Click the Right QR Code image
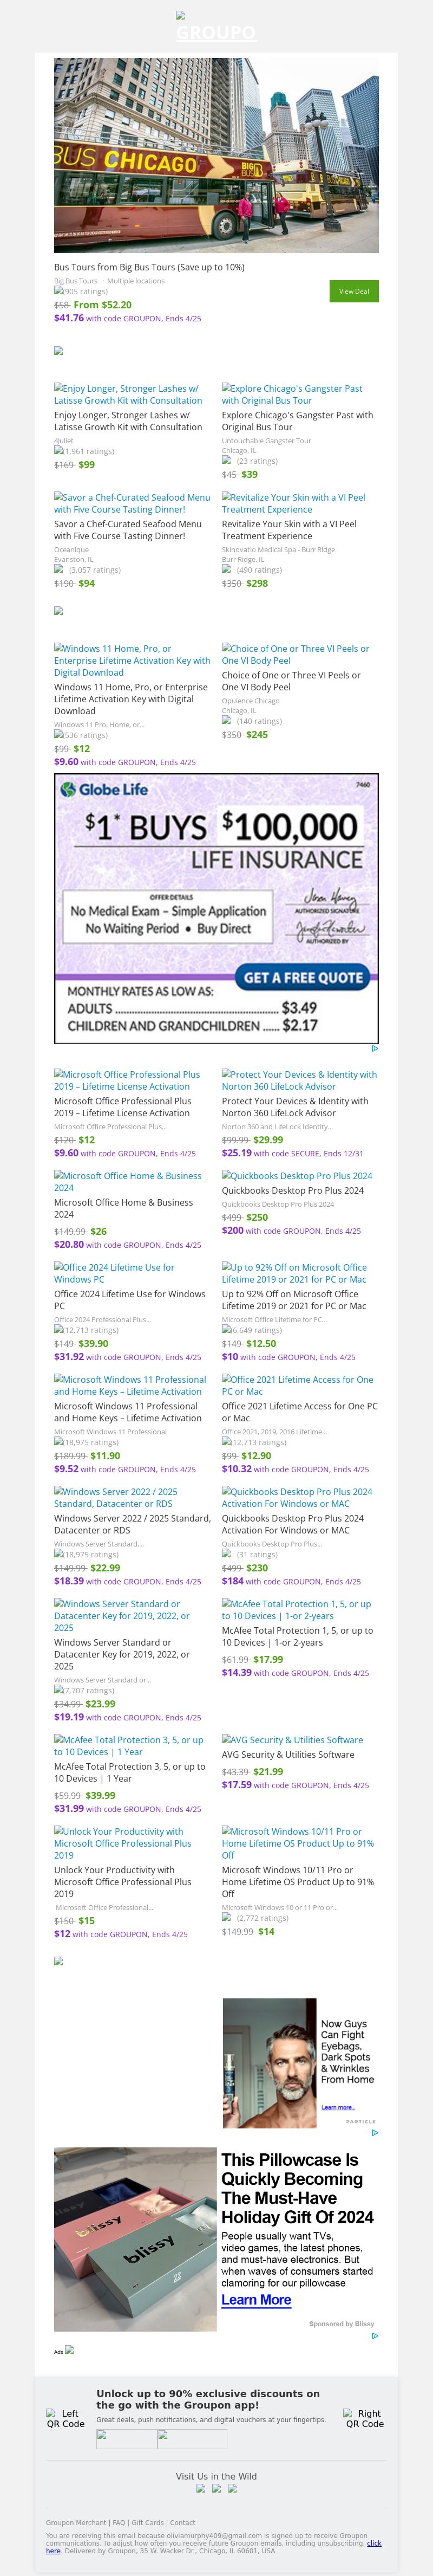433x2576 pixels. tap(365, 2418)
